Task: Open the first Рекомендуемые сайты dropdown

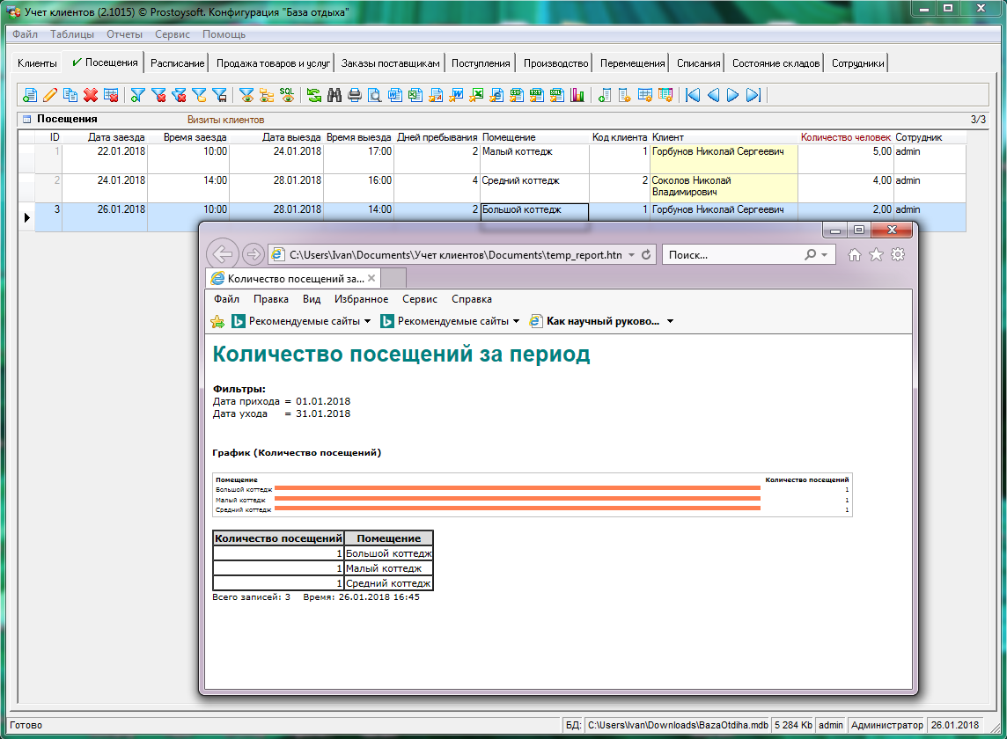Action: tap(367, 321)
